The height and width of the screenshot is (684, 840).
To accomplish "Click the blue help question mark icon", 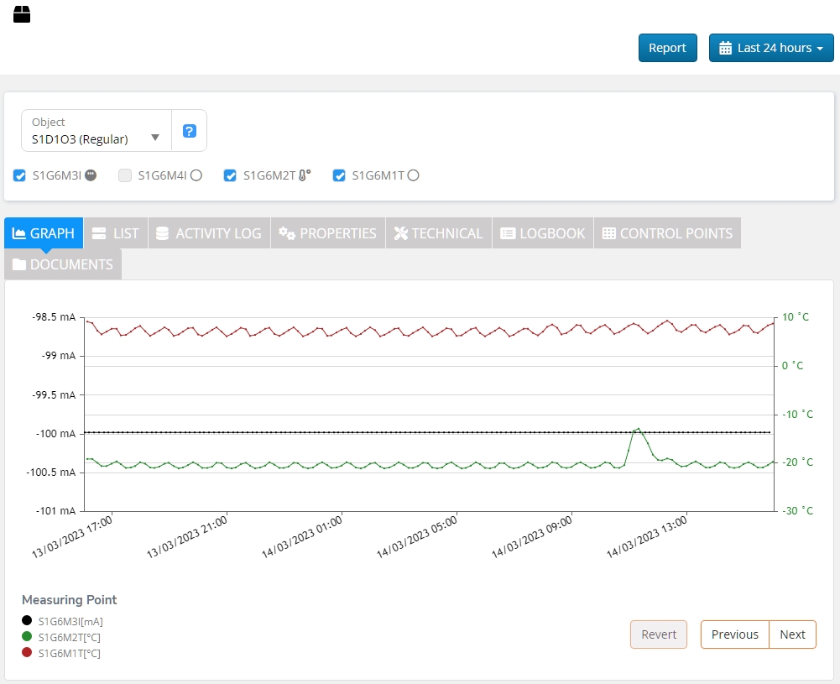I will click(190, 131).
